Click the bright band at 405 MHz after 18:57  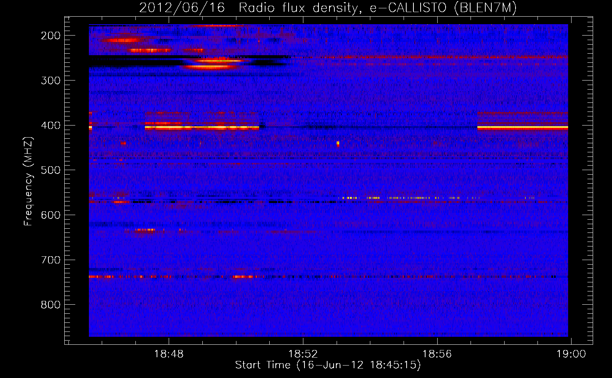coord(522,128)
